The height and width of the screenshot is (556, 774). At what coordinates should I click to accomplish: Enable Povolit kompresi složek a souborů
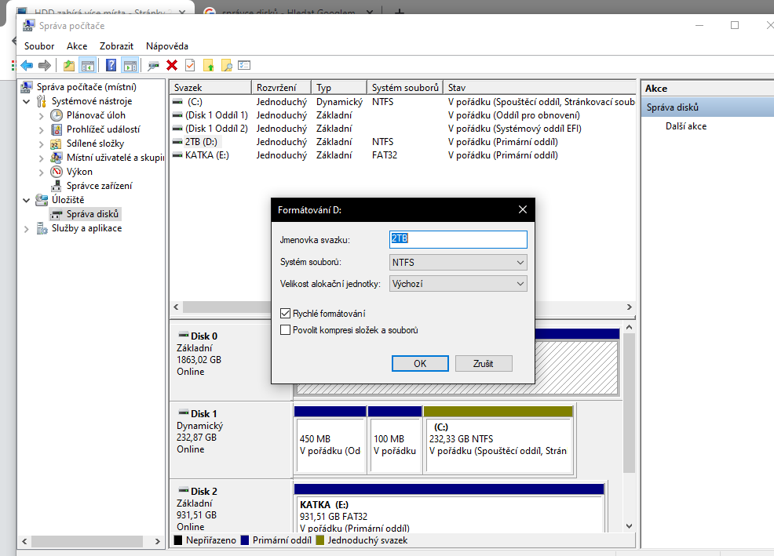[286, 330]
